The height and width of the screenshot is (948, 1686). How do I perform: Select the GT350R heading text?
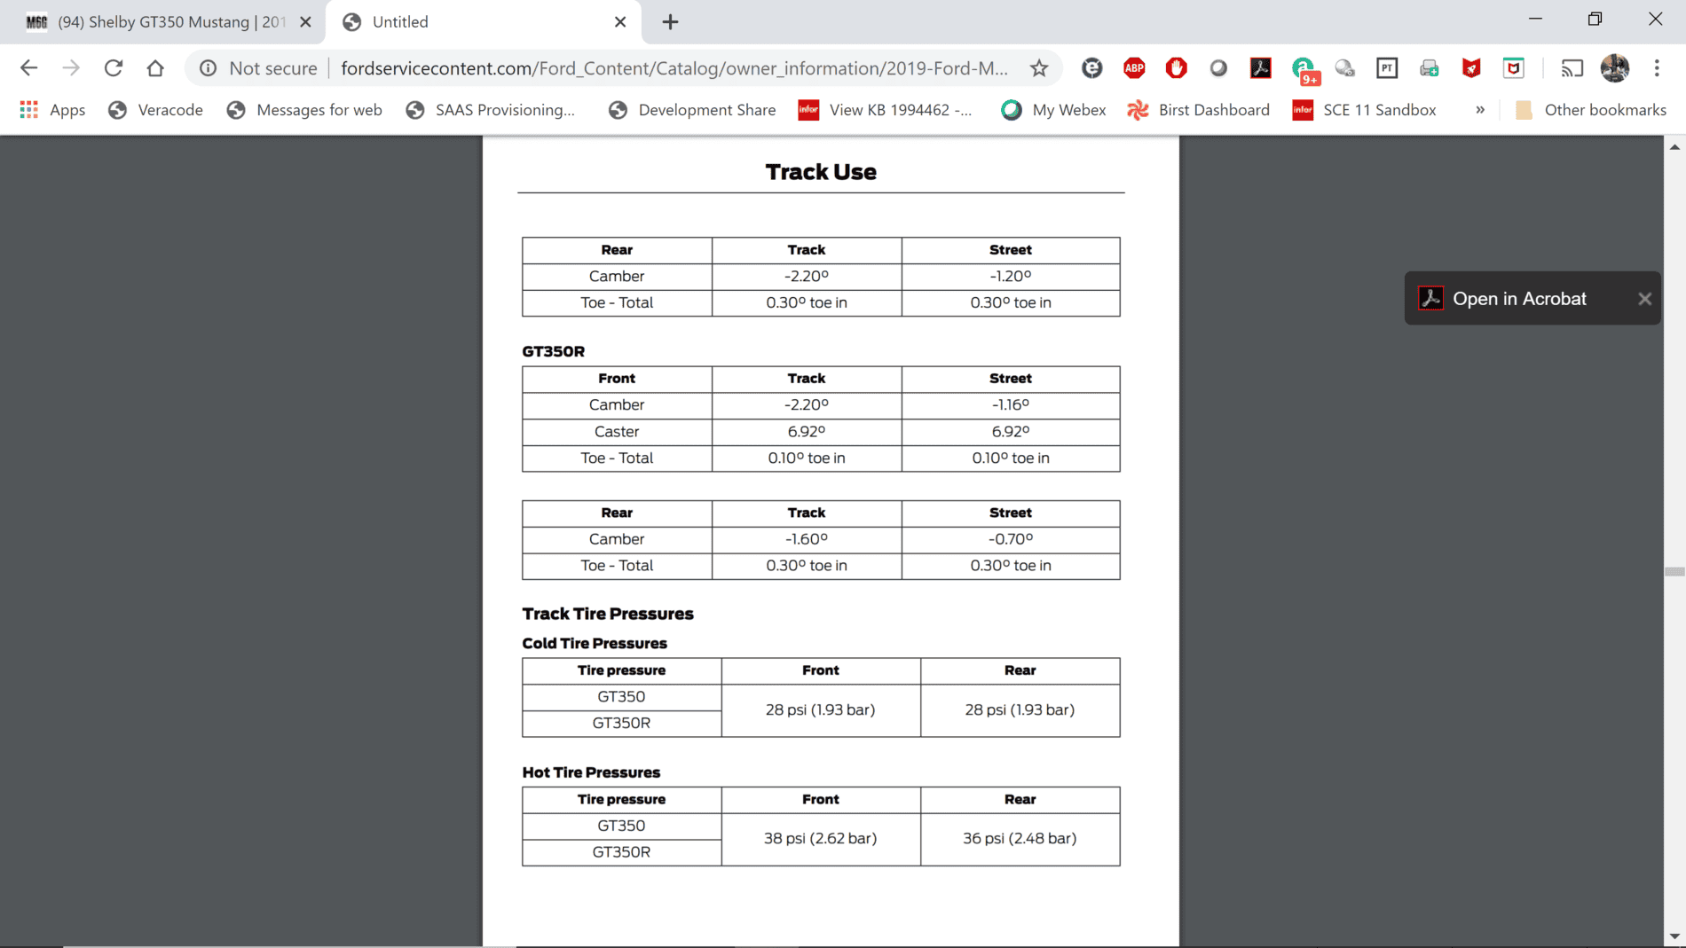553,351
